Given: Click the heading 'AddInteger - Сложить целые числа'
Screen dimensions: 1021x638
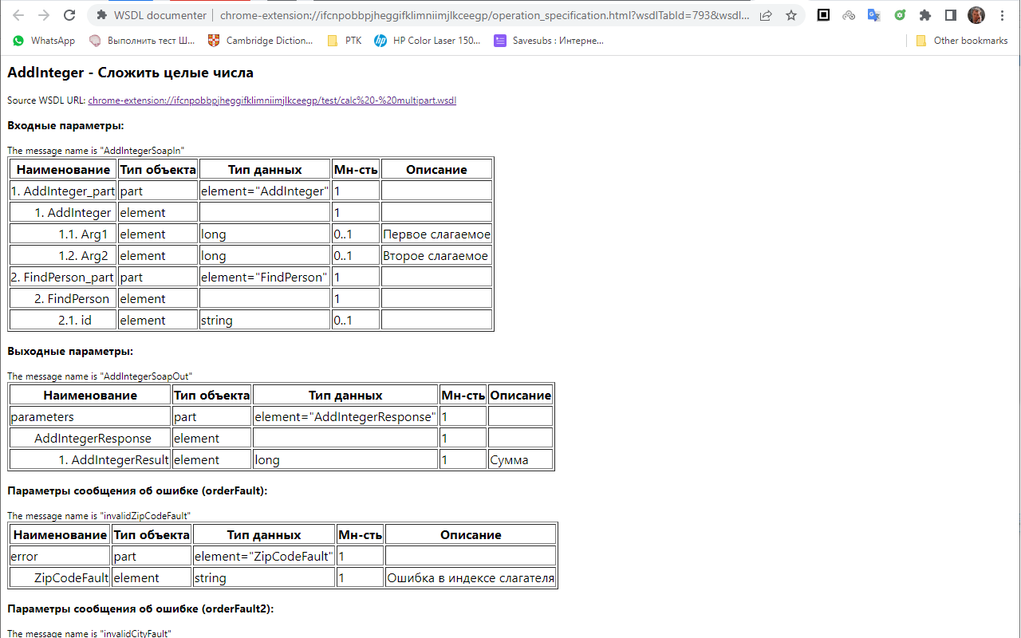Looking at the screenshot, I should tap(130, 73).
